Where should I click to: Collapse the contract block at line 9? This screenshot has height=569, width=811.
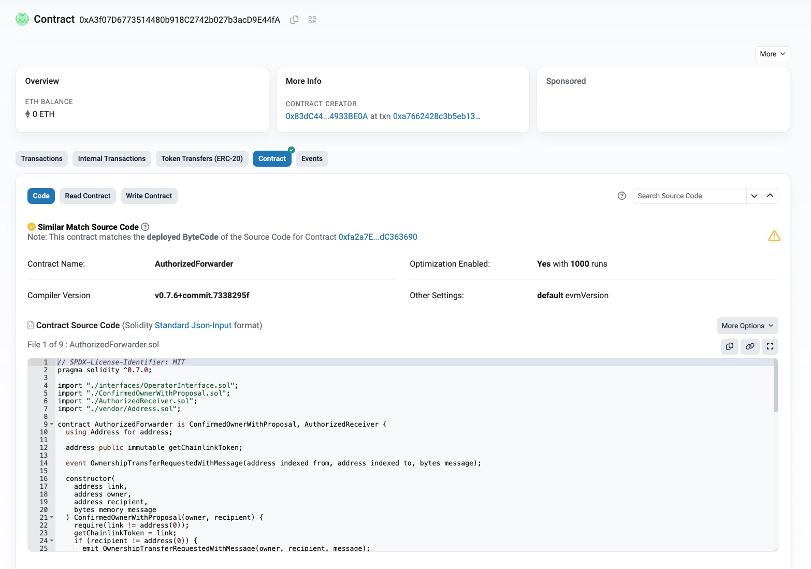52,425
